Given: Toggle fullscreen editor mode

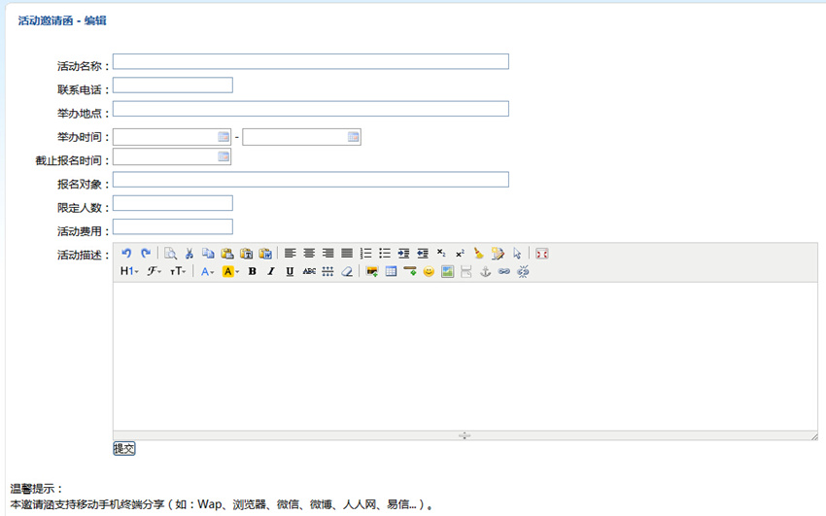Looking at the screenshot, I should [542, 254].
